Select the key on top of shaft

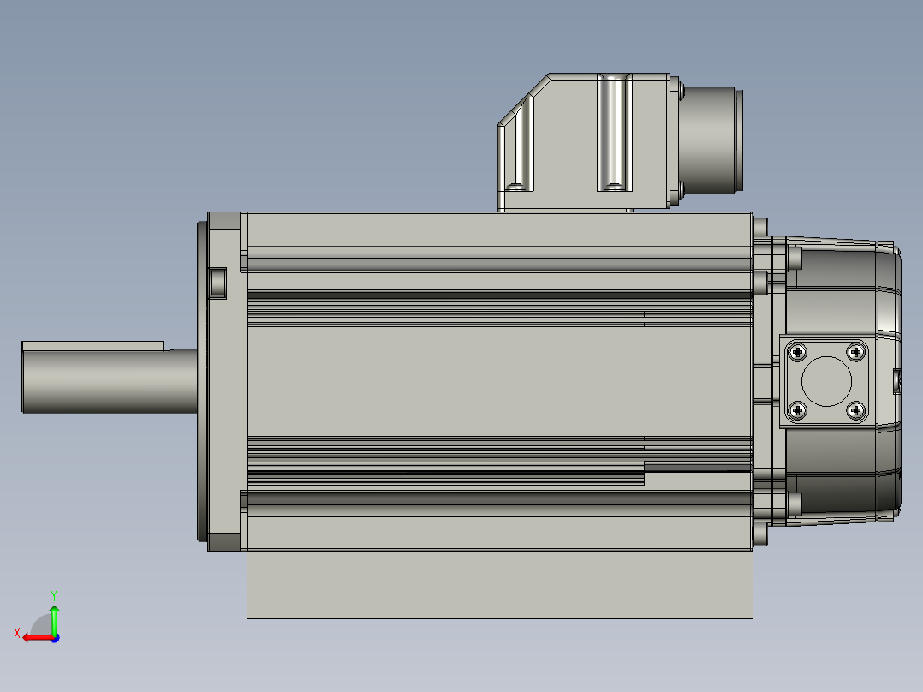(x=93, y=346)
